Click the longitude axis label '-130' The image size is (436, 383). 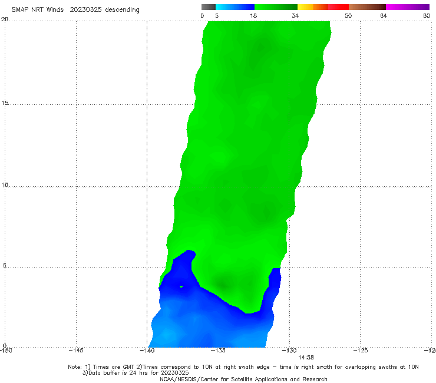289,350
